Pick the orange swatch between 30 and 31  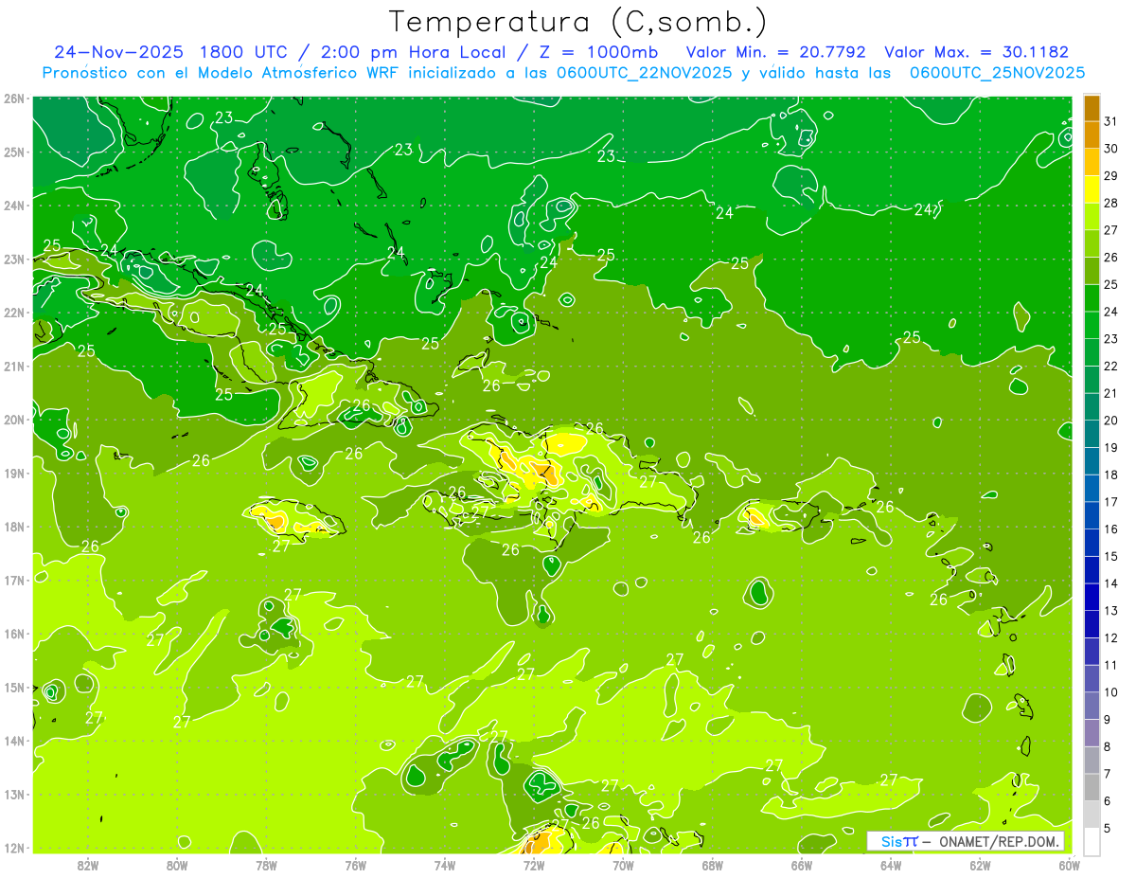(1092, 135)
